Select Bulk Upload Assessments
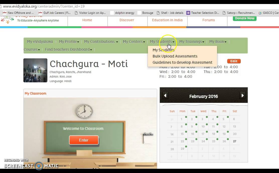279x173 pixels. [175, 56]
